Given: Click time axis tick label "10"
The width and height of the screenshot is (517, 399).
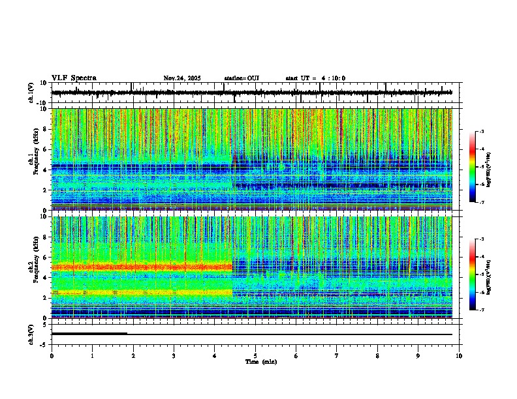Looking at the screenshot, I should [459, 356].
